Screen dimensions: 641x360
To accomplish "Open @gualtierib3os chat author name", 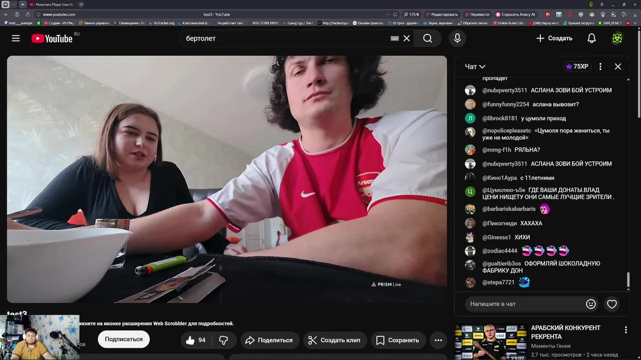I will pos(502,263).
